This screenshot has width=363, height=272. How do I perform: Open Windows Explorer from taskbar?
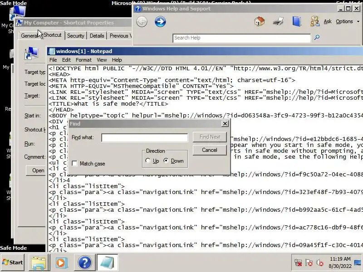tap(39, 263)
